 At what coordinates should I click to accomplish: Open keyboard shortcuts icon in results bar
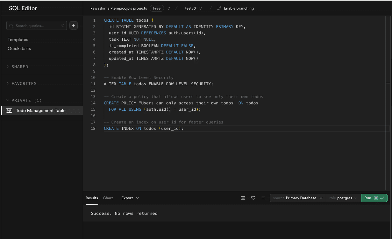243,198
